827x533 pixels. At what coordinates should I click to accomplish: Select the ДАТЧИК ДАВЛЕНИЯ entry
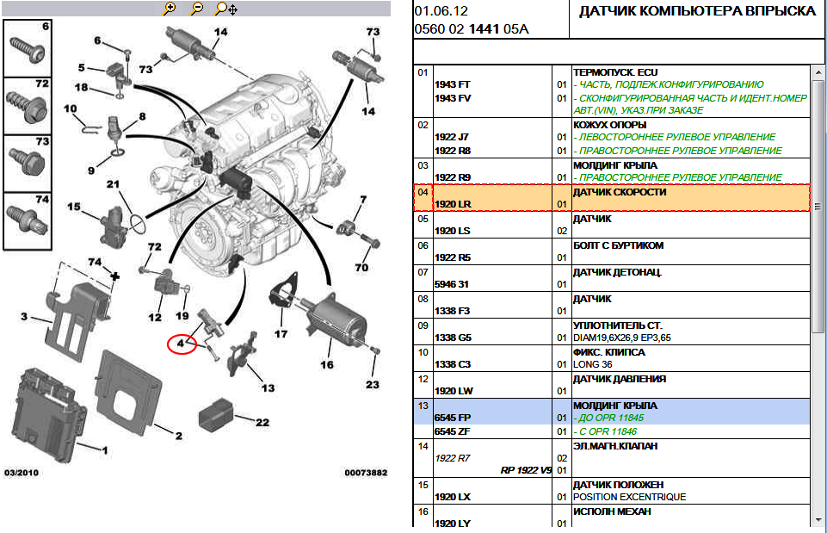[620, 379]
